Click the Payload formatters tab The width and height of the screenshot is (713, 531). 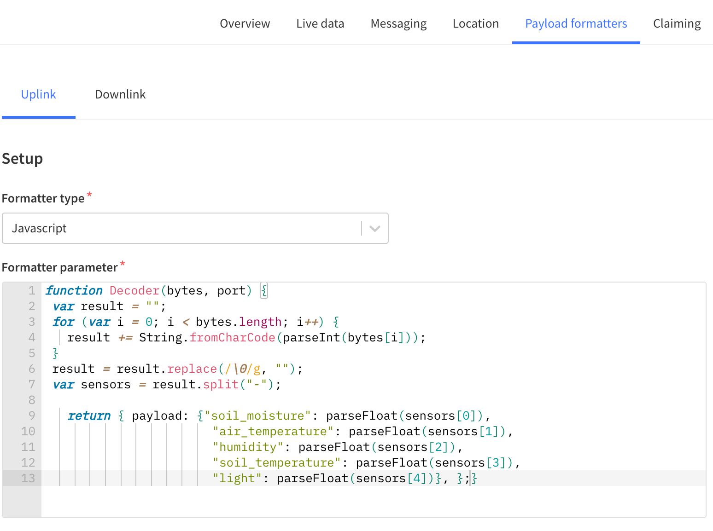(x=576, y=23)
